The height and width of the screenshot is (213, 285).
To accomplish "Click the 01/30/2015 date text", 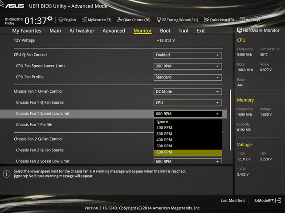I will [14, 19].
